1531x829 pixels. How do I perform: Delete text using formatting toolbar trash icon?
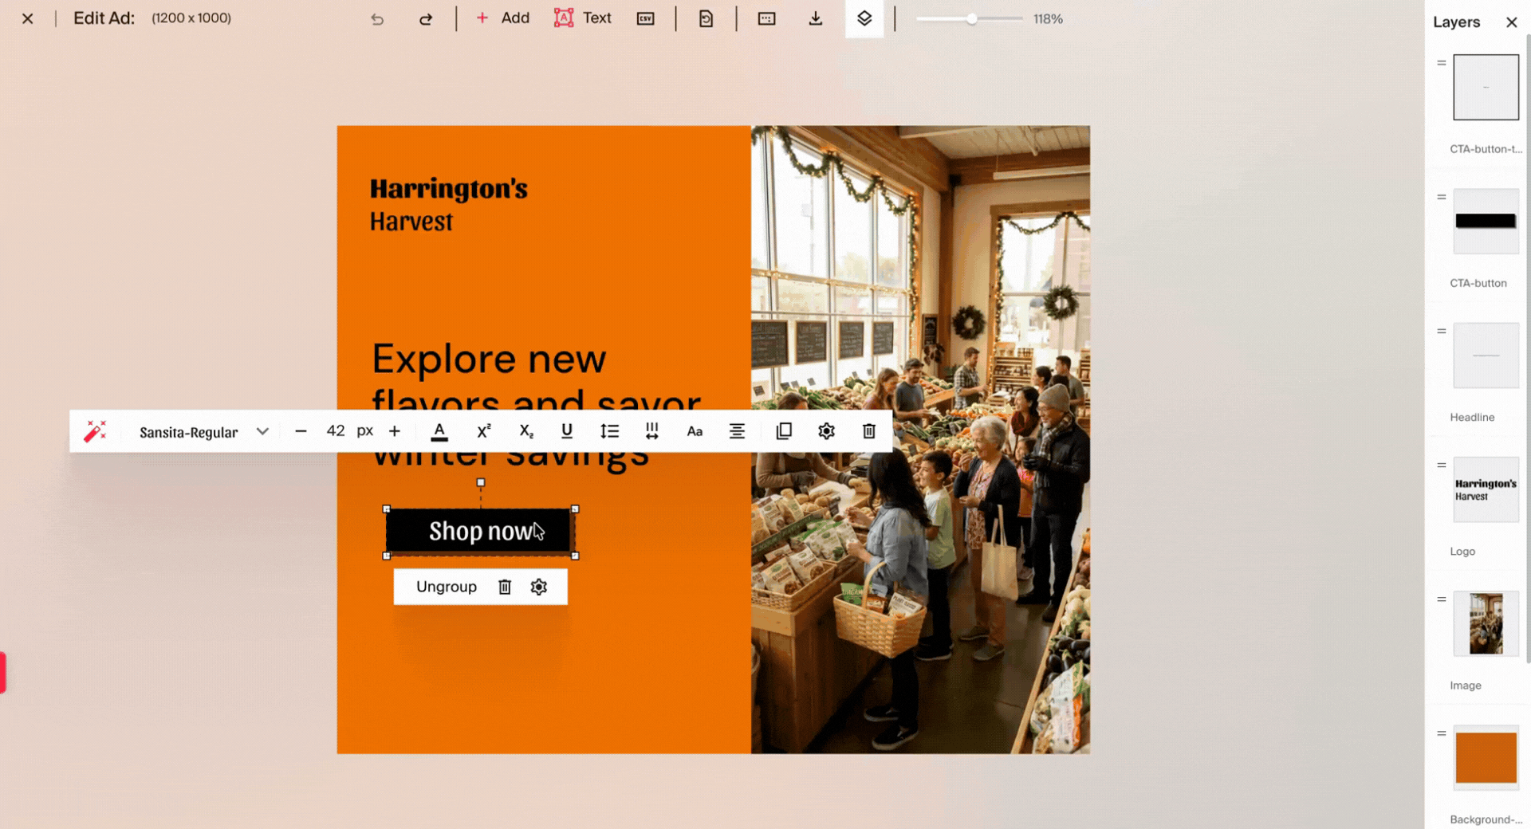coord(869,431)
